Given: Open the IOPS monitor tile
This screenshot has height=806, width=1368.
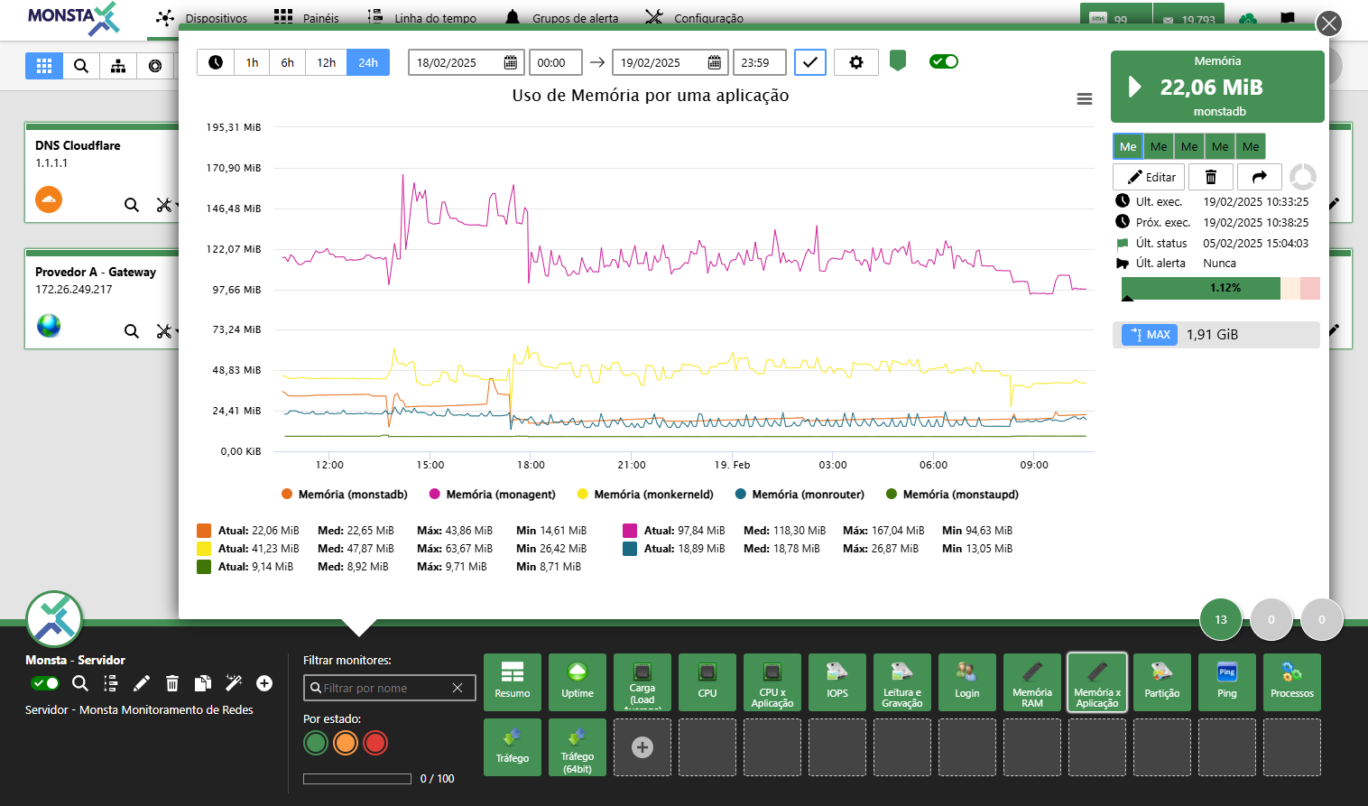Looking at the screenshot, I should point(837,682).
